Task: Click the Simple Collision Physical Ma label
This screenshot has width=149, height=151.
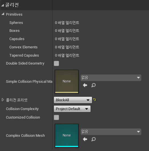Action: point(29,82)
